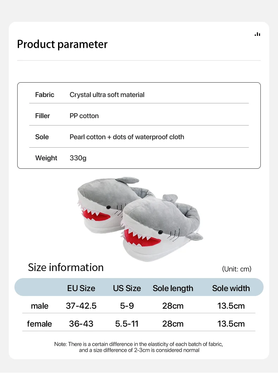Select the female row label
The height and width of the screenshot is (373, 278).
[x=39, y=323]
